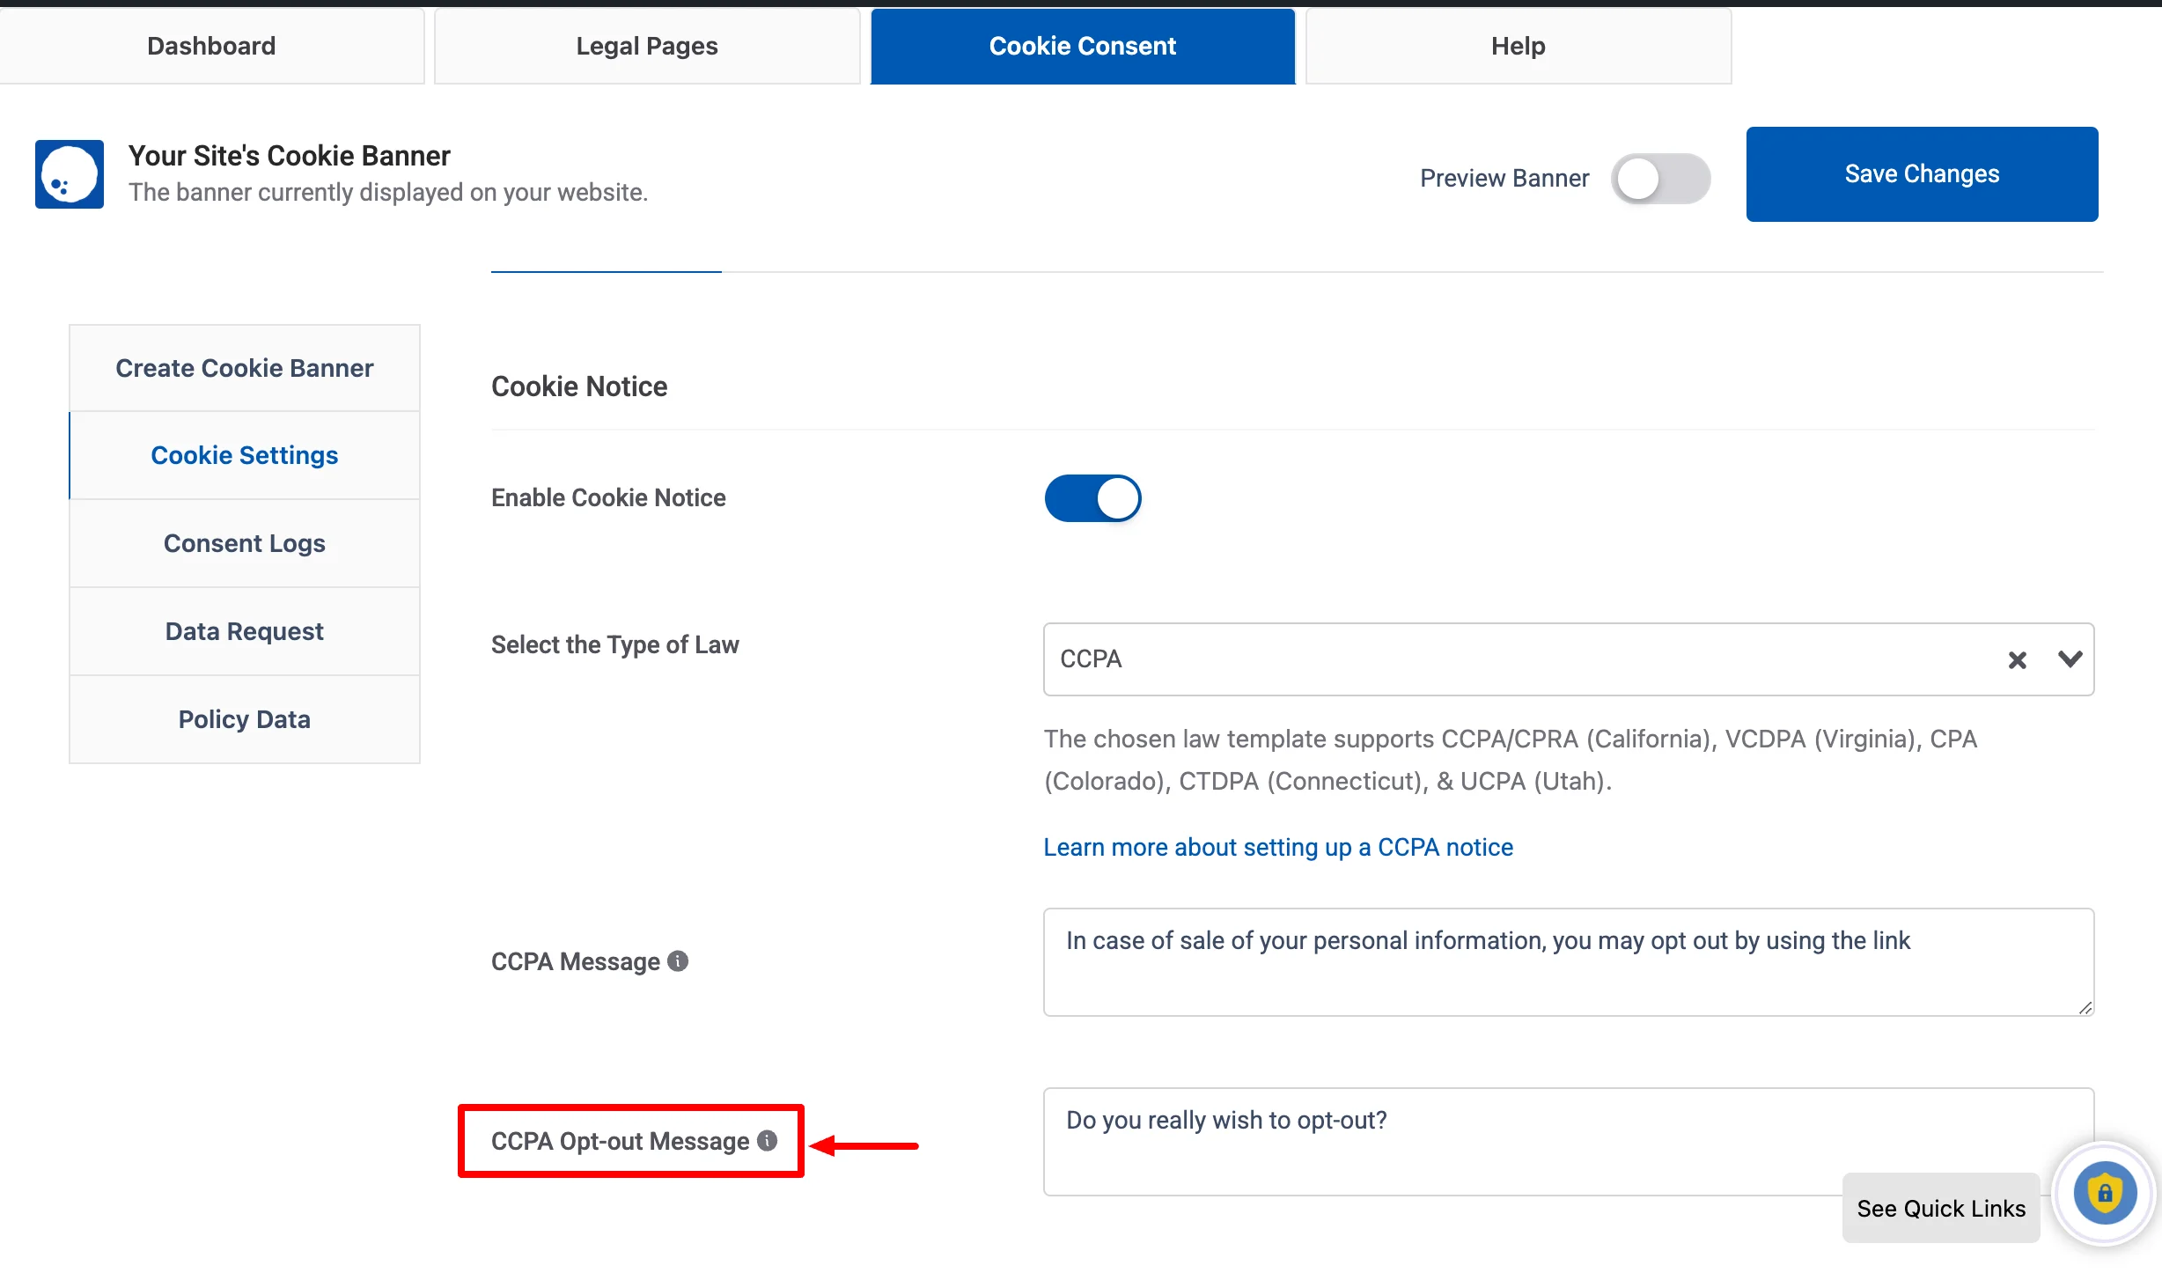This screenshot has width=2162, height=1273.
Task: Disable the Enable Cookie Notice switch
Action: 1093,497
